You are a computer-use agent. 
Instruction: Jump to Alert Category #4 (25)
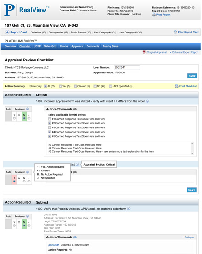[105, 33]
